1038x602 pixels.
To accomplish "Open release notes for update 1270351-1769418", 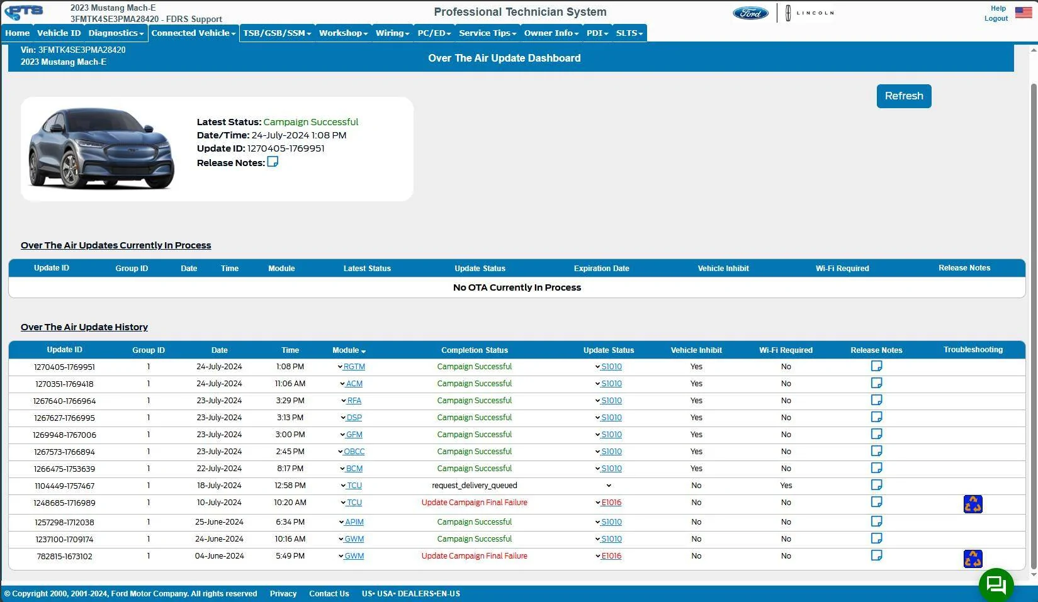I will [876, 383].
